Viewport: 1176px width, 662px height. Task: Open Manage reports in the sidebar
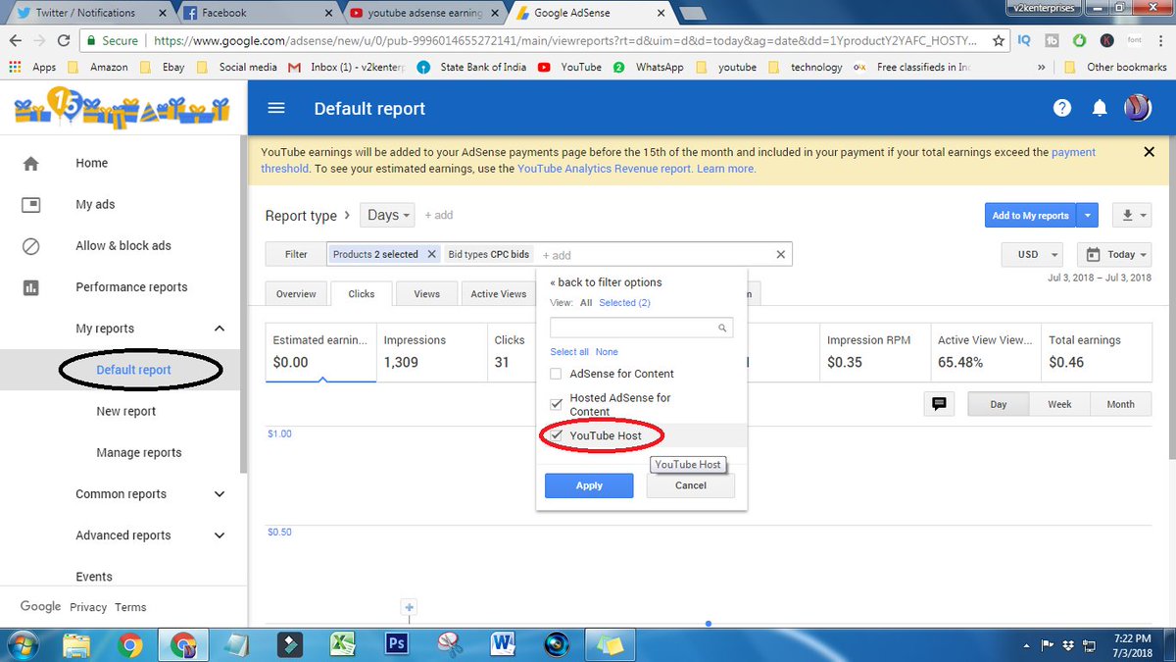coord(139,453)
